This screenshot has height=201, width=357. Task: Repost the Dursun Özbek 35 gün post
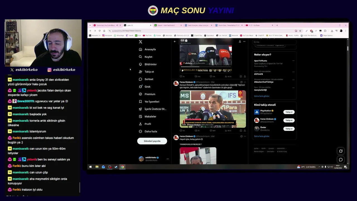[197, 130]
